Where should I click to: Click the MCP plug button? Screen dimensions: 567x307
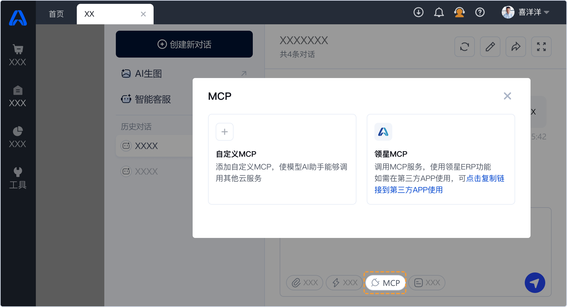coord(385,283)
